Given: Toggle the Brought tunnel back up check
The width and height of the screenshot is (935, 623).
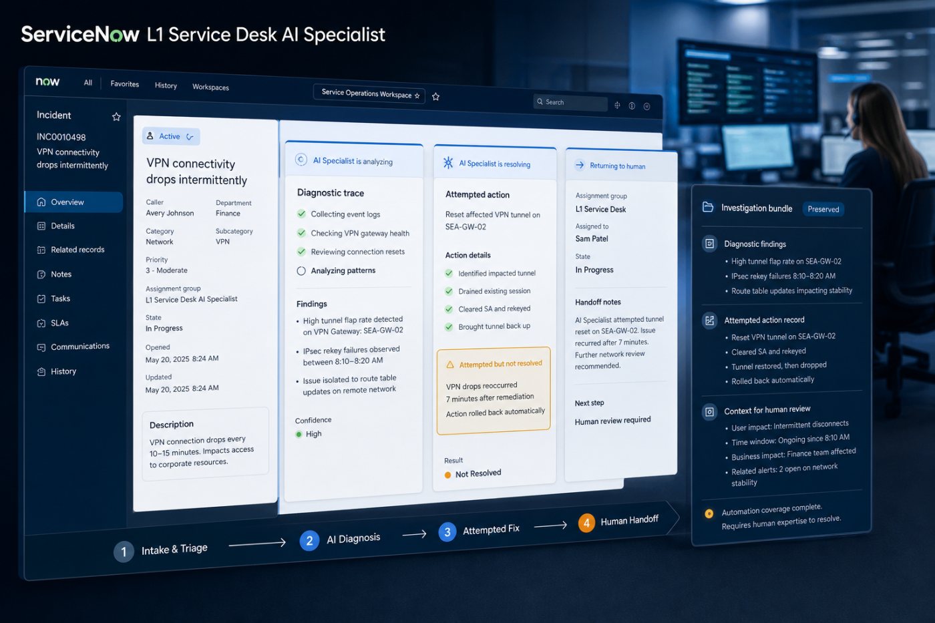Looking at the screenshot, I should (449, 327).
